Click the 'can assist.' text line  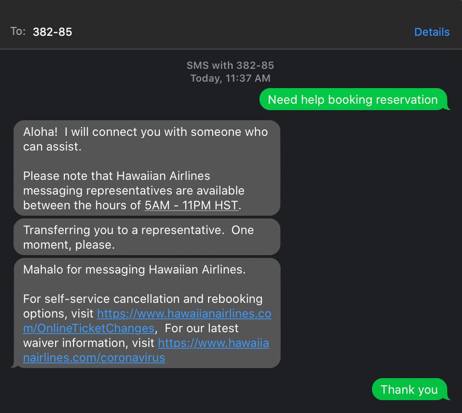tap(52, 146)
